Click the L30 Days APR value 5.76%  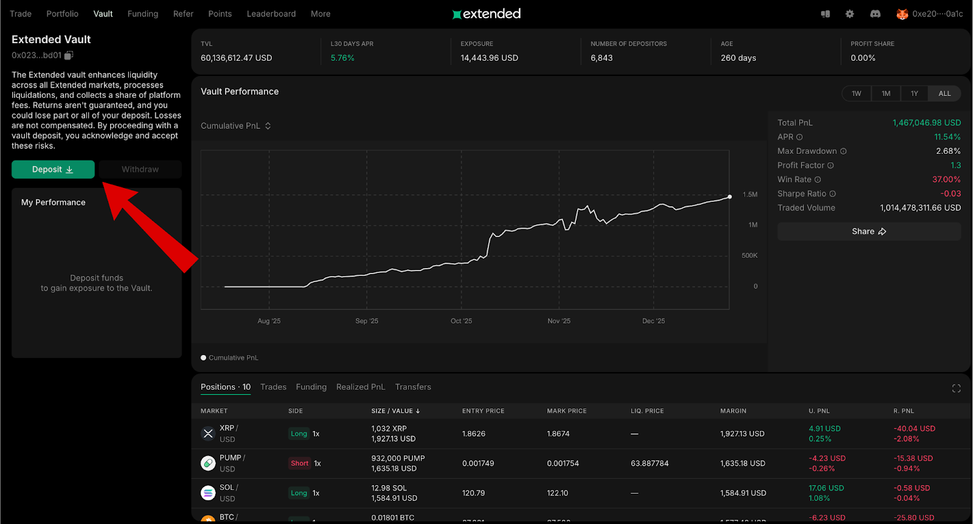pos(342,58)
